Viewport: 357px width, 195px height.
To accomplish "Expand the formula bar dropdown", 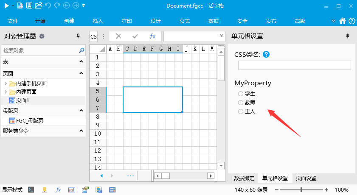I will (x=221, y=36).
